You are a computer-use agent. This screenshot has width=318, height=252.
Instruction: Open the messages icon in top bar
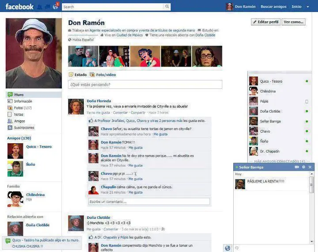(x=47, y=7)
